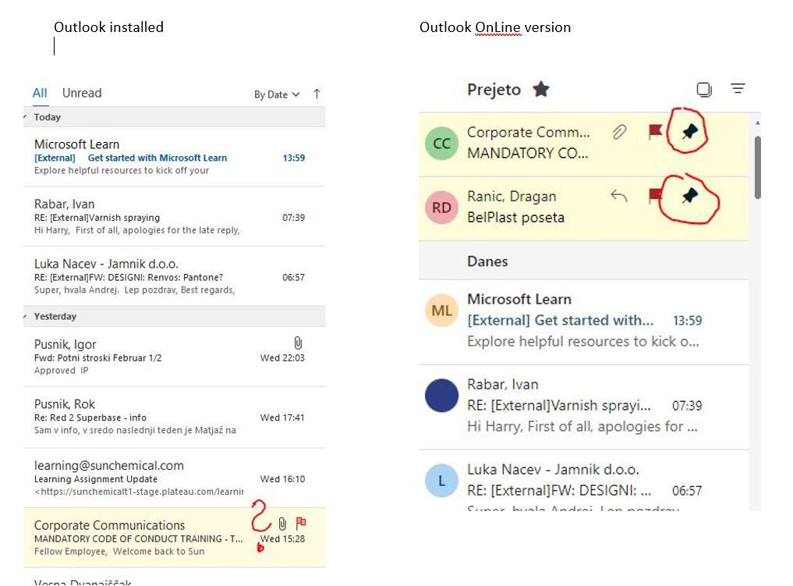Screen dimensions: 793x586
Task: Switch to the Unread tab
Action: point(82,93)
